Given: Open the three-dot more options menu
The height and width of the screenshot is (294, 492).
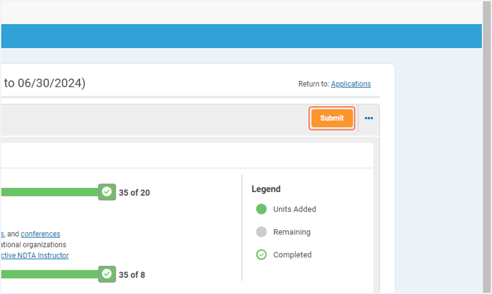Looking at the screenshot, I should [369, 118].
